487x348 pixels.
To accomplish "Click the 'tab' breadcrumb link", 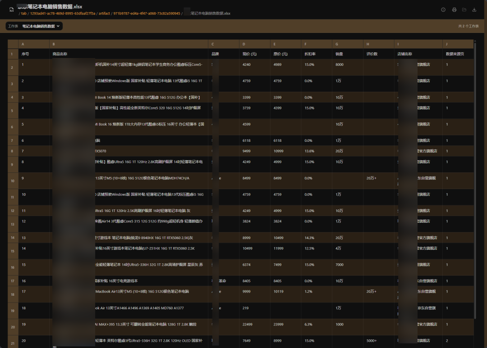I will 24,14.
